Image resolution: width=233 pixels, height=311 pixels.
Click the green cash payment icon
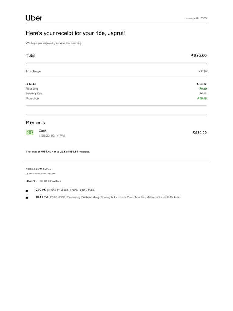click(29, 132)
